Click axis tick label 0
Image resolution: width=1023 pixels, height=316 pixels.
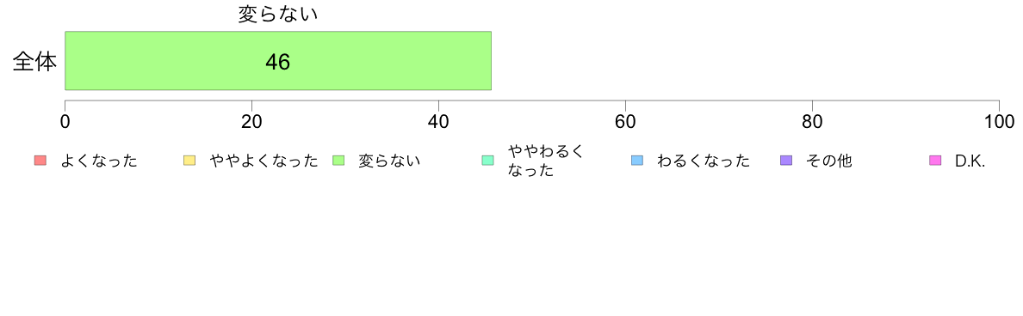click(65, 122)
